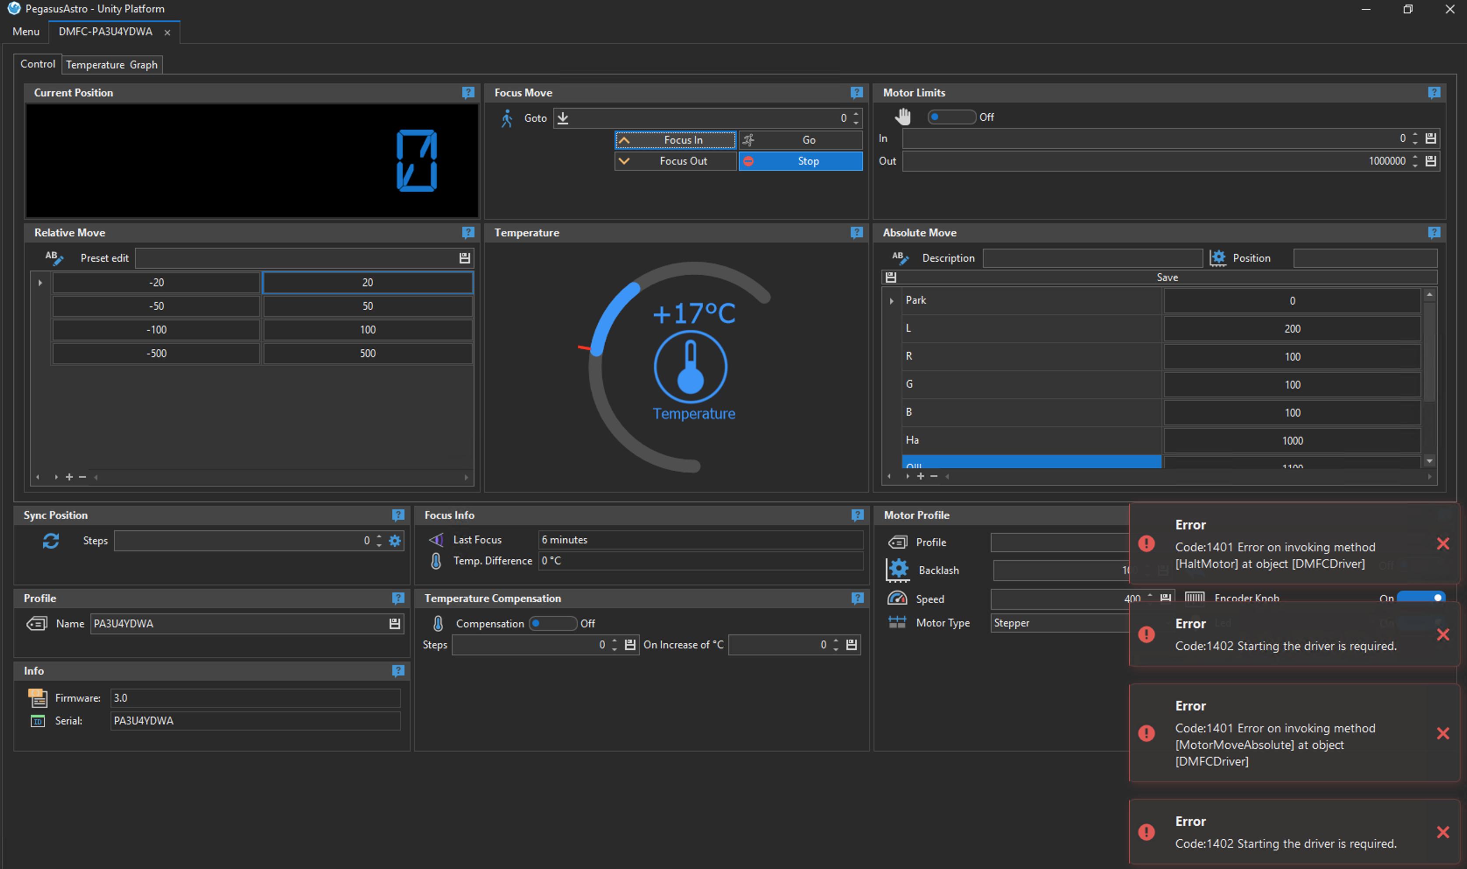
Task: Click the Sync Position refresh icon
Action: click(51, 540)
